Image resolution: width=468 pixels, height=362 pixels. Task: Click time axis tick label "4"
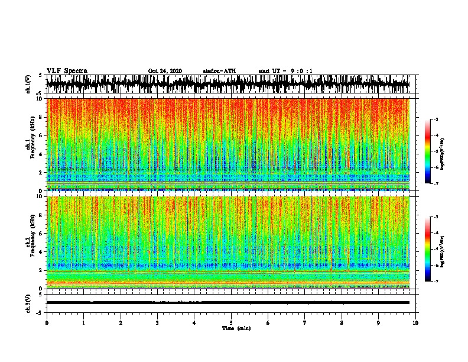194,323
